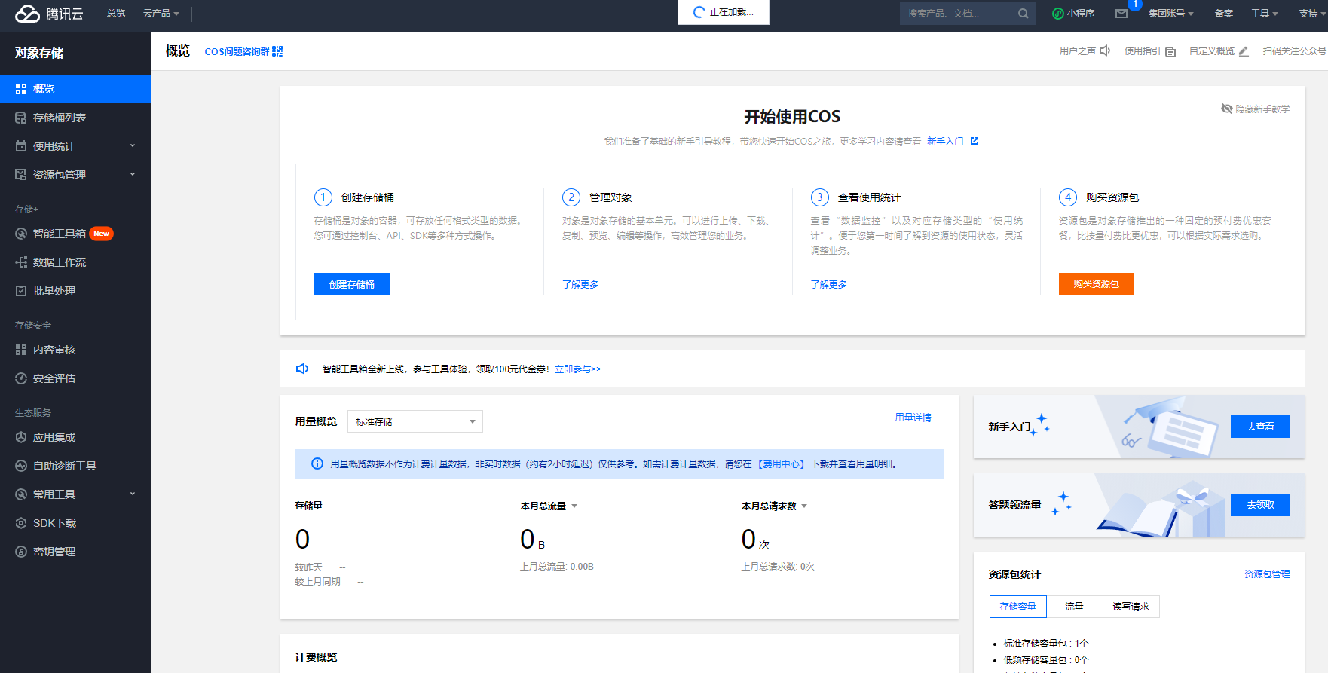Click the 扫码关注公众号 text
This screenshot has width=1328, height=673.
click(1295, 51)
